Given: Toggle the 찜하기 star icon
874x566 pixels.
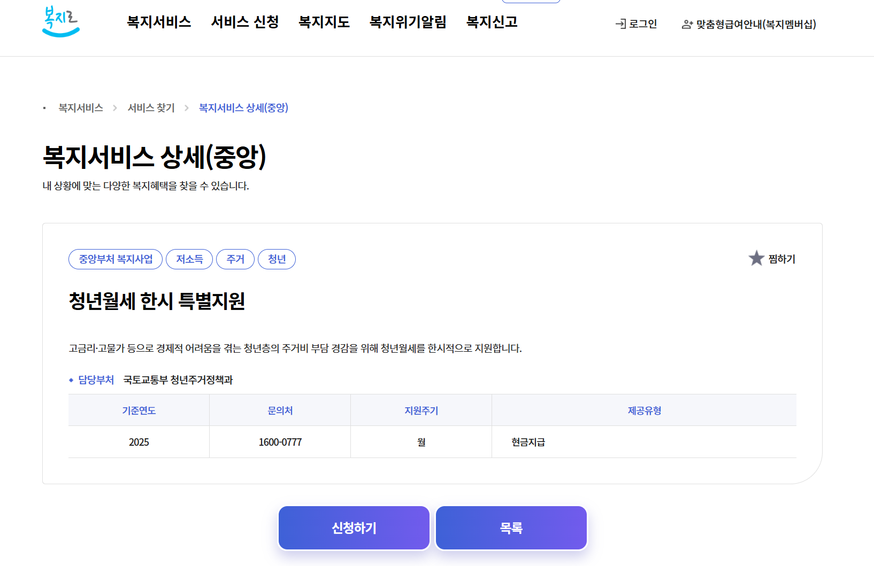Looking at the screenshot, I should (x=755, y=258).
